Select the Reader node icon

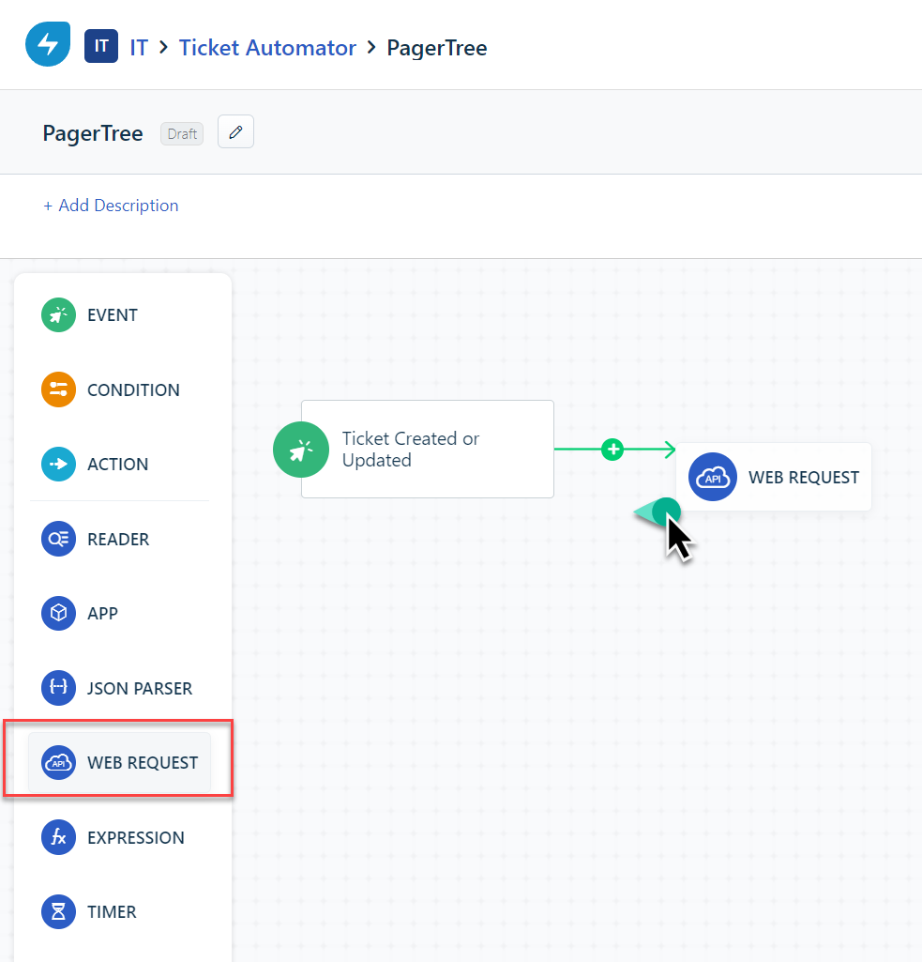coord(58,540)
